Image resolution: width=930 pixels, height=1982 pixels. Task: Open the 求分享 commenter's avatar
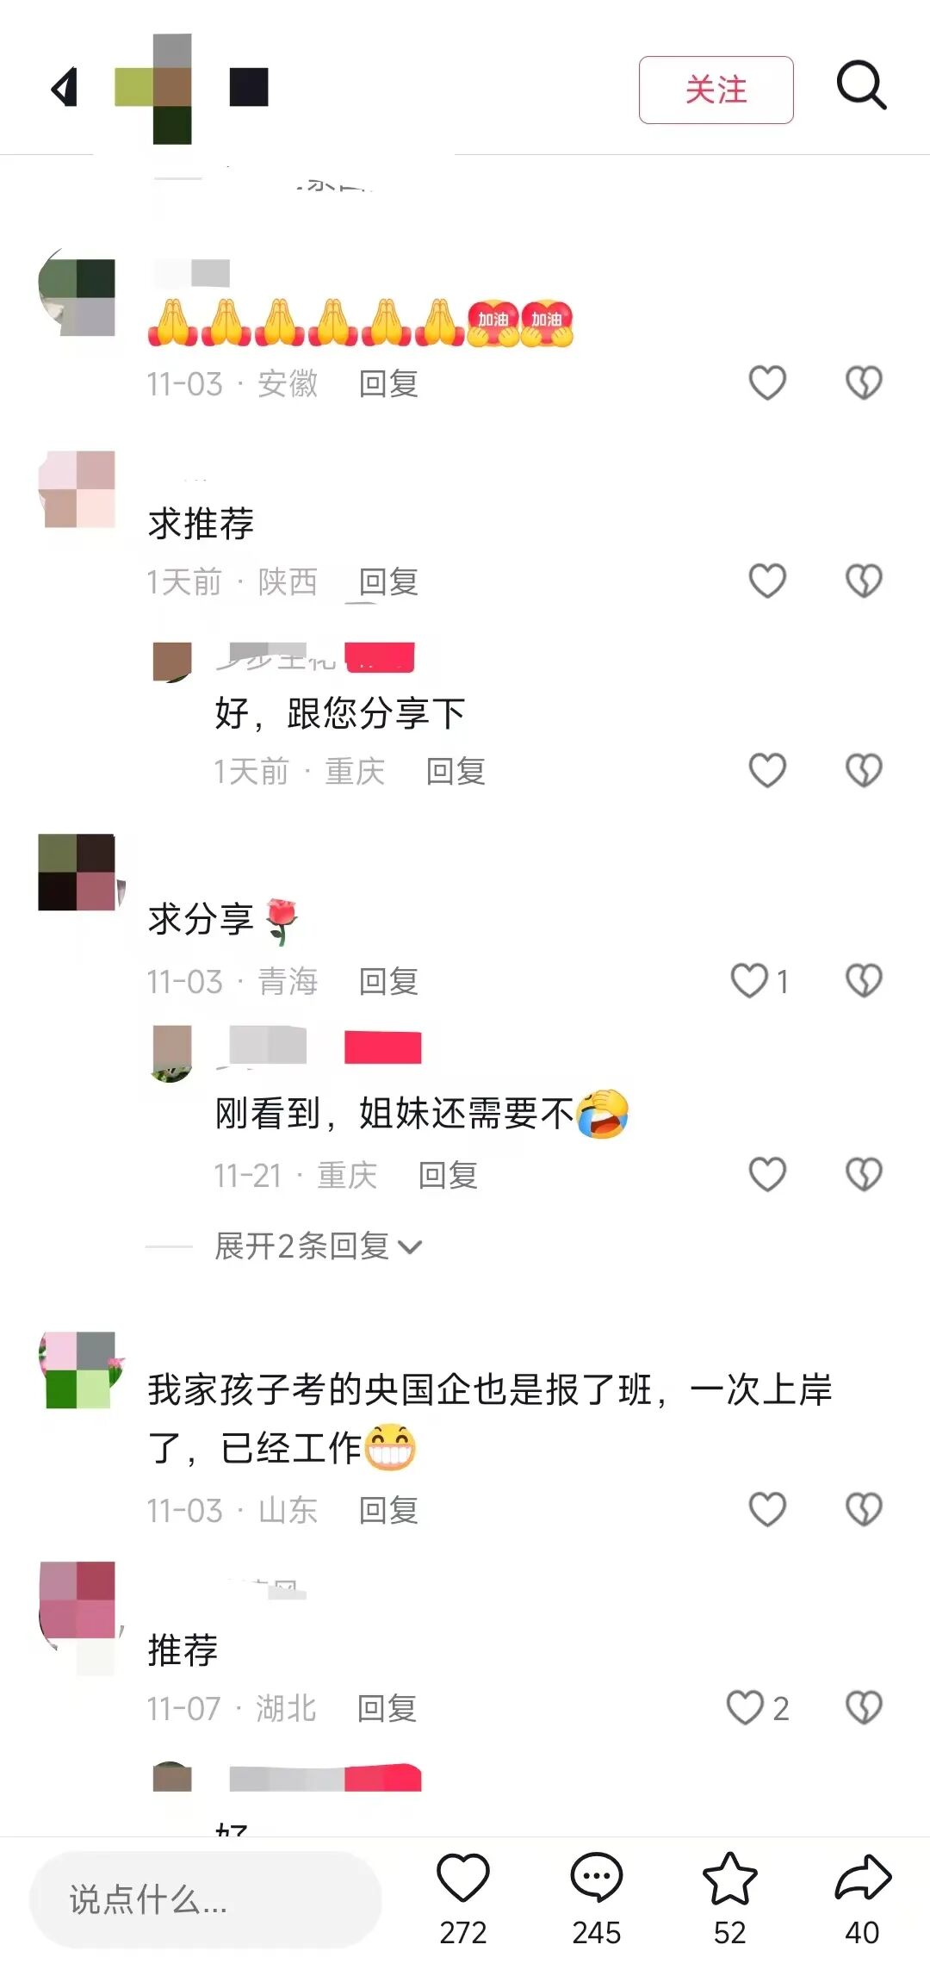[77, 872]
